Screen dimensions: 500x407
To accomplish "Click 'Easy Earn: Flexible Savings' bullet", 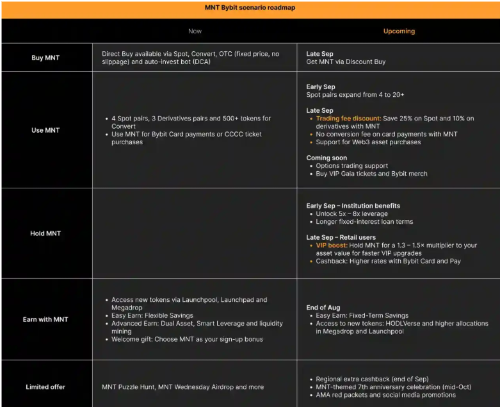I will (152, 315).
